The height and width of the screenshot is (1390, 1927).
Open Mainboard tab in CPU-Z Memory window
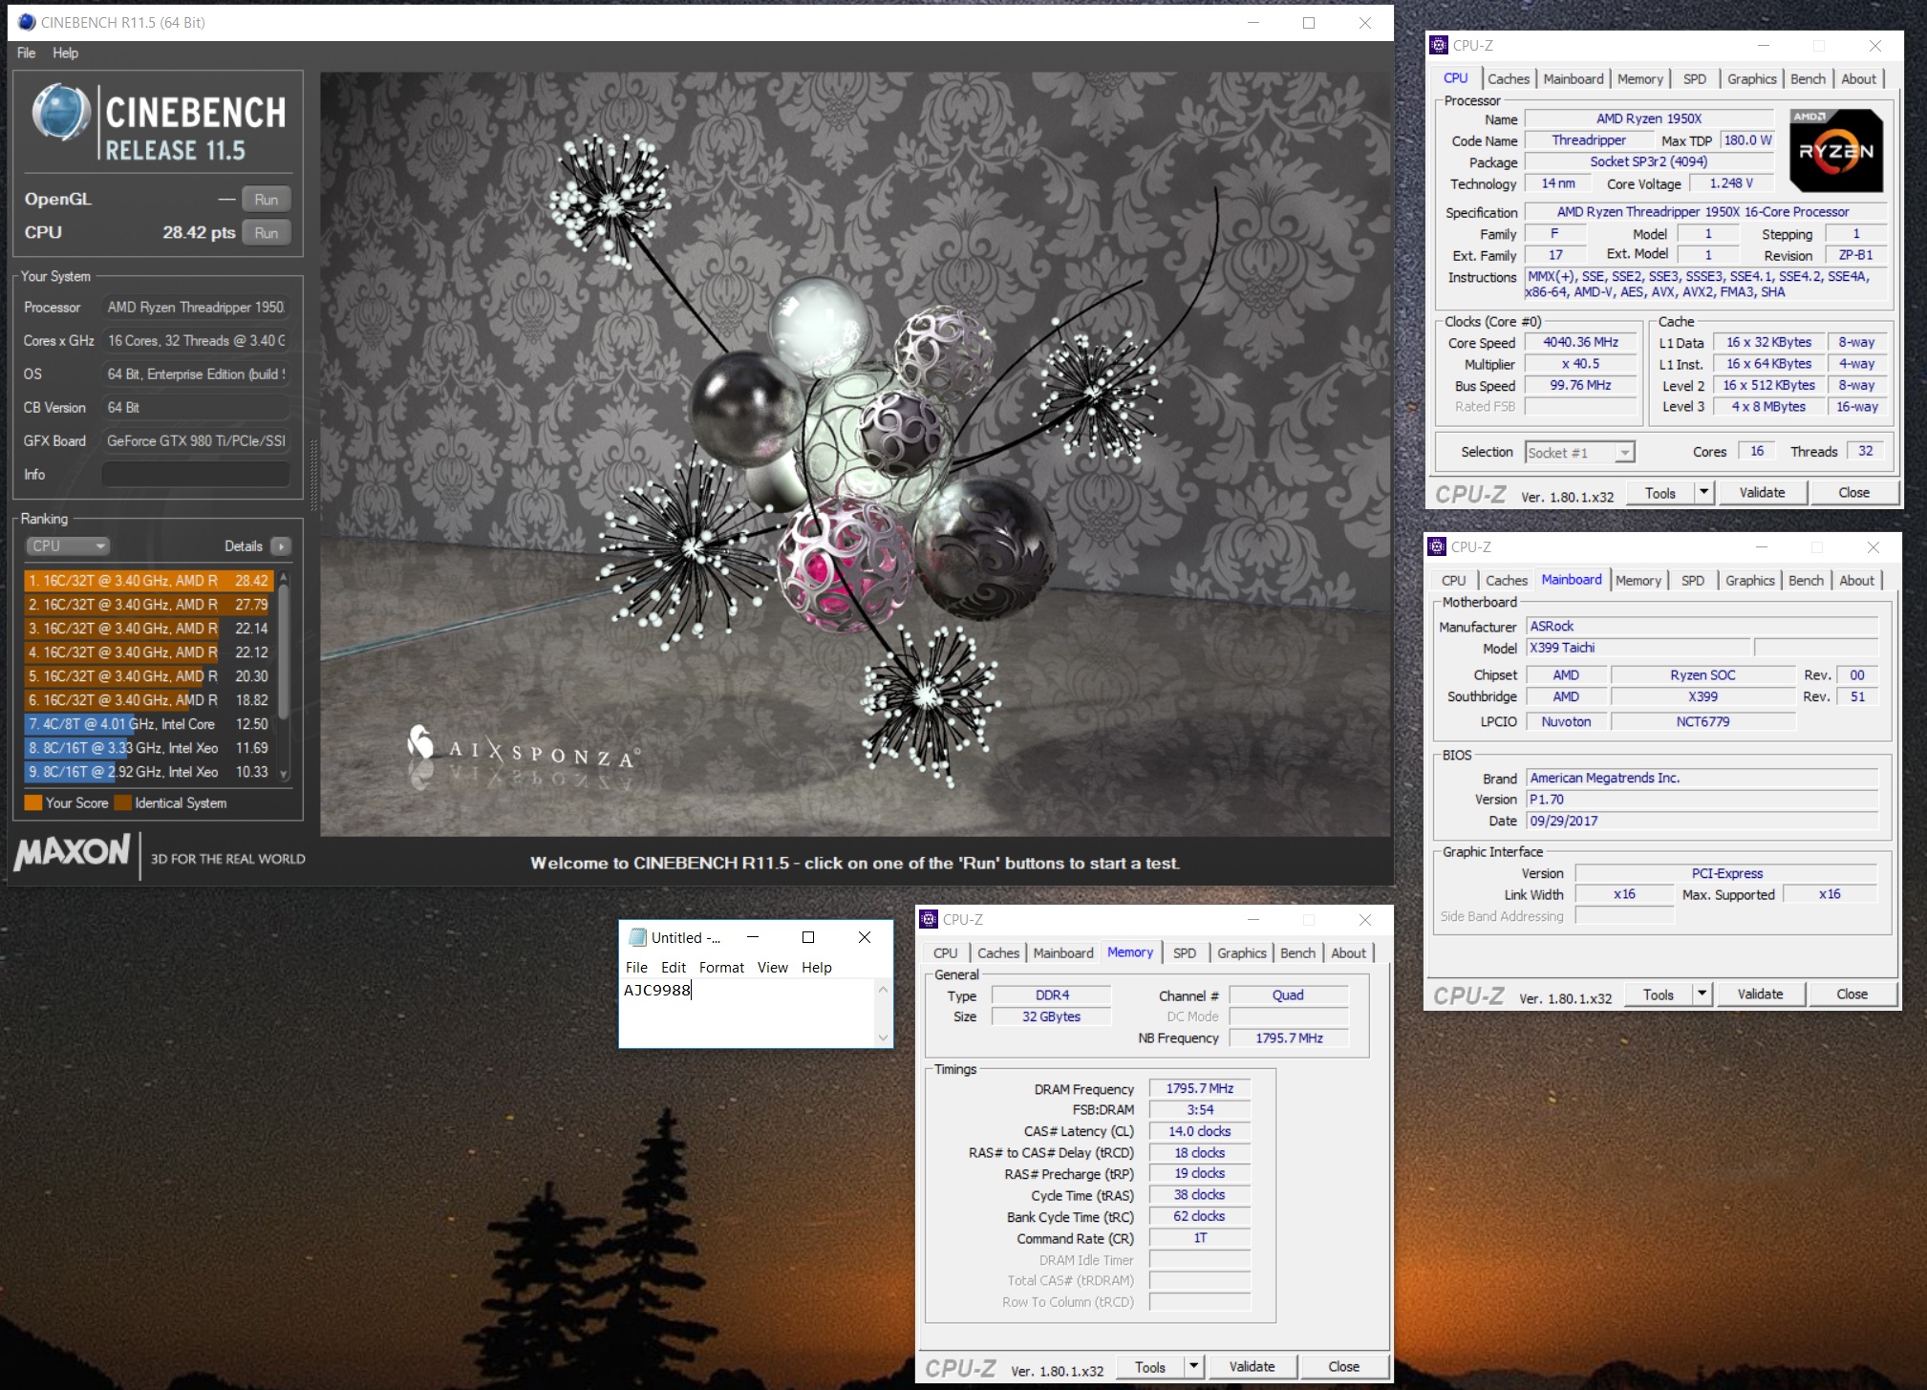click(1063, 953)
